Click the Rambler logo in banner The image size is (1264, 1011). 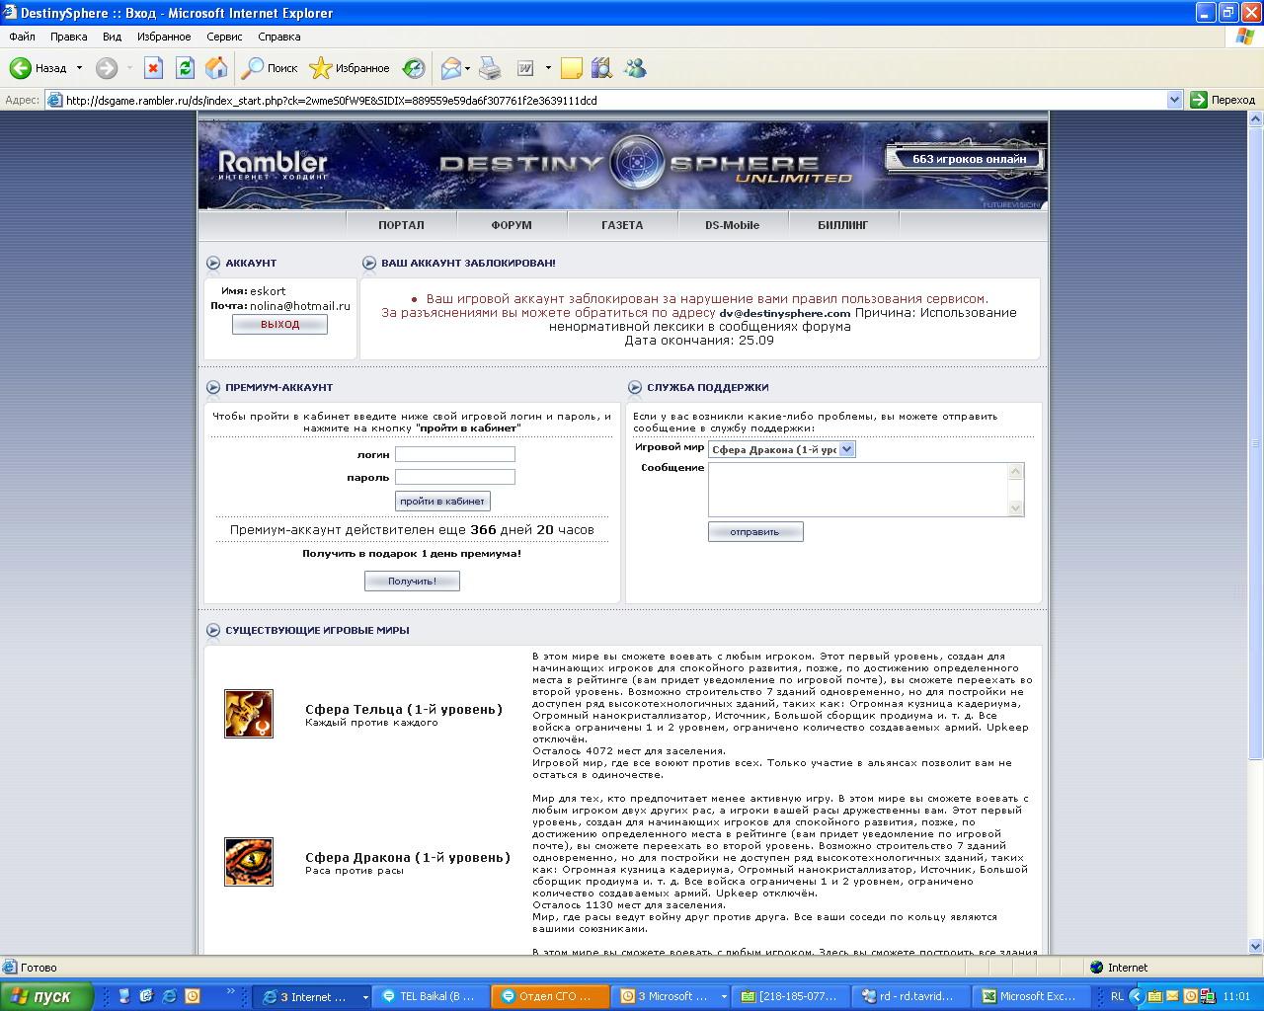(x=272, y=165)
